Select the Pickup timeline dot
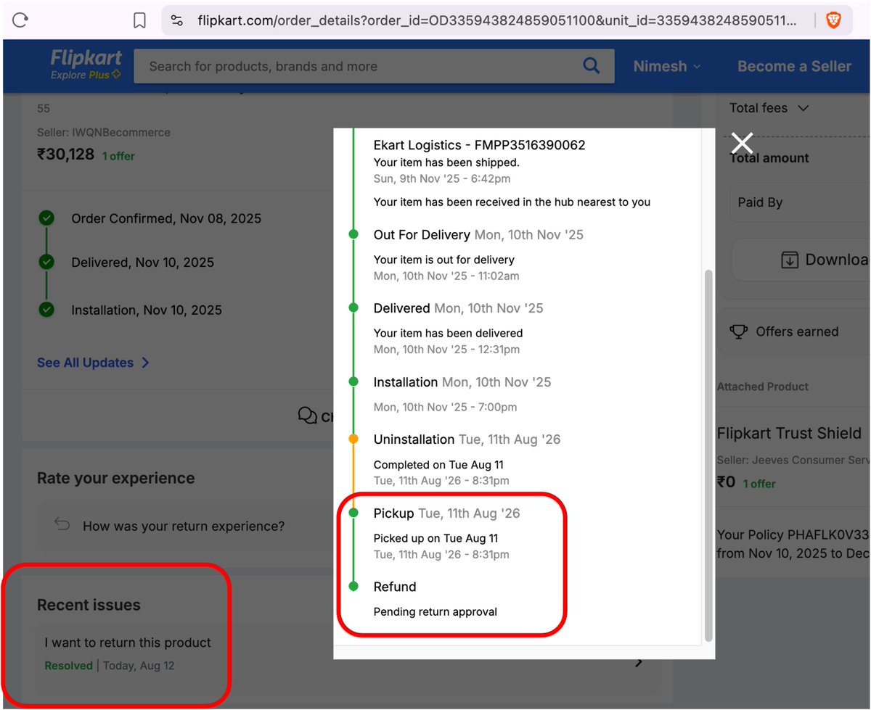The width and height of the screenshot is (871, 710). click(353, 513)
